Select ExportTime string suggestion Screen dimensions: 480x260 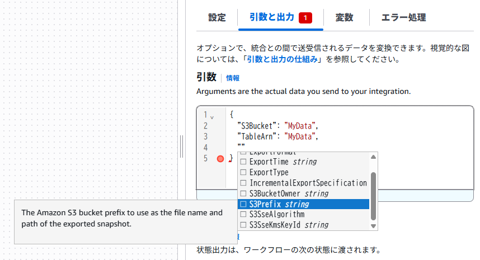tap(303, 162)
